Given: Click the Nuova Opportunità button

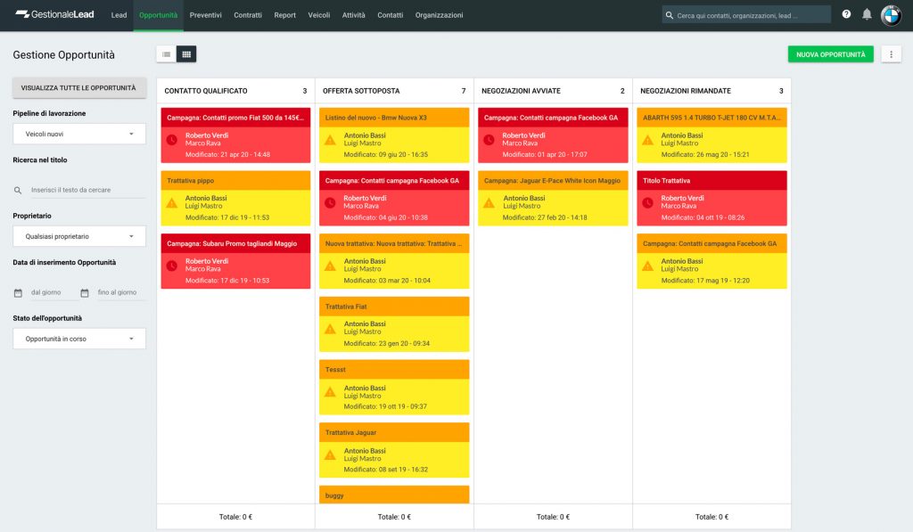Looking at the screenshot, I should click(830, 54).
